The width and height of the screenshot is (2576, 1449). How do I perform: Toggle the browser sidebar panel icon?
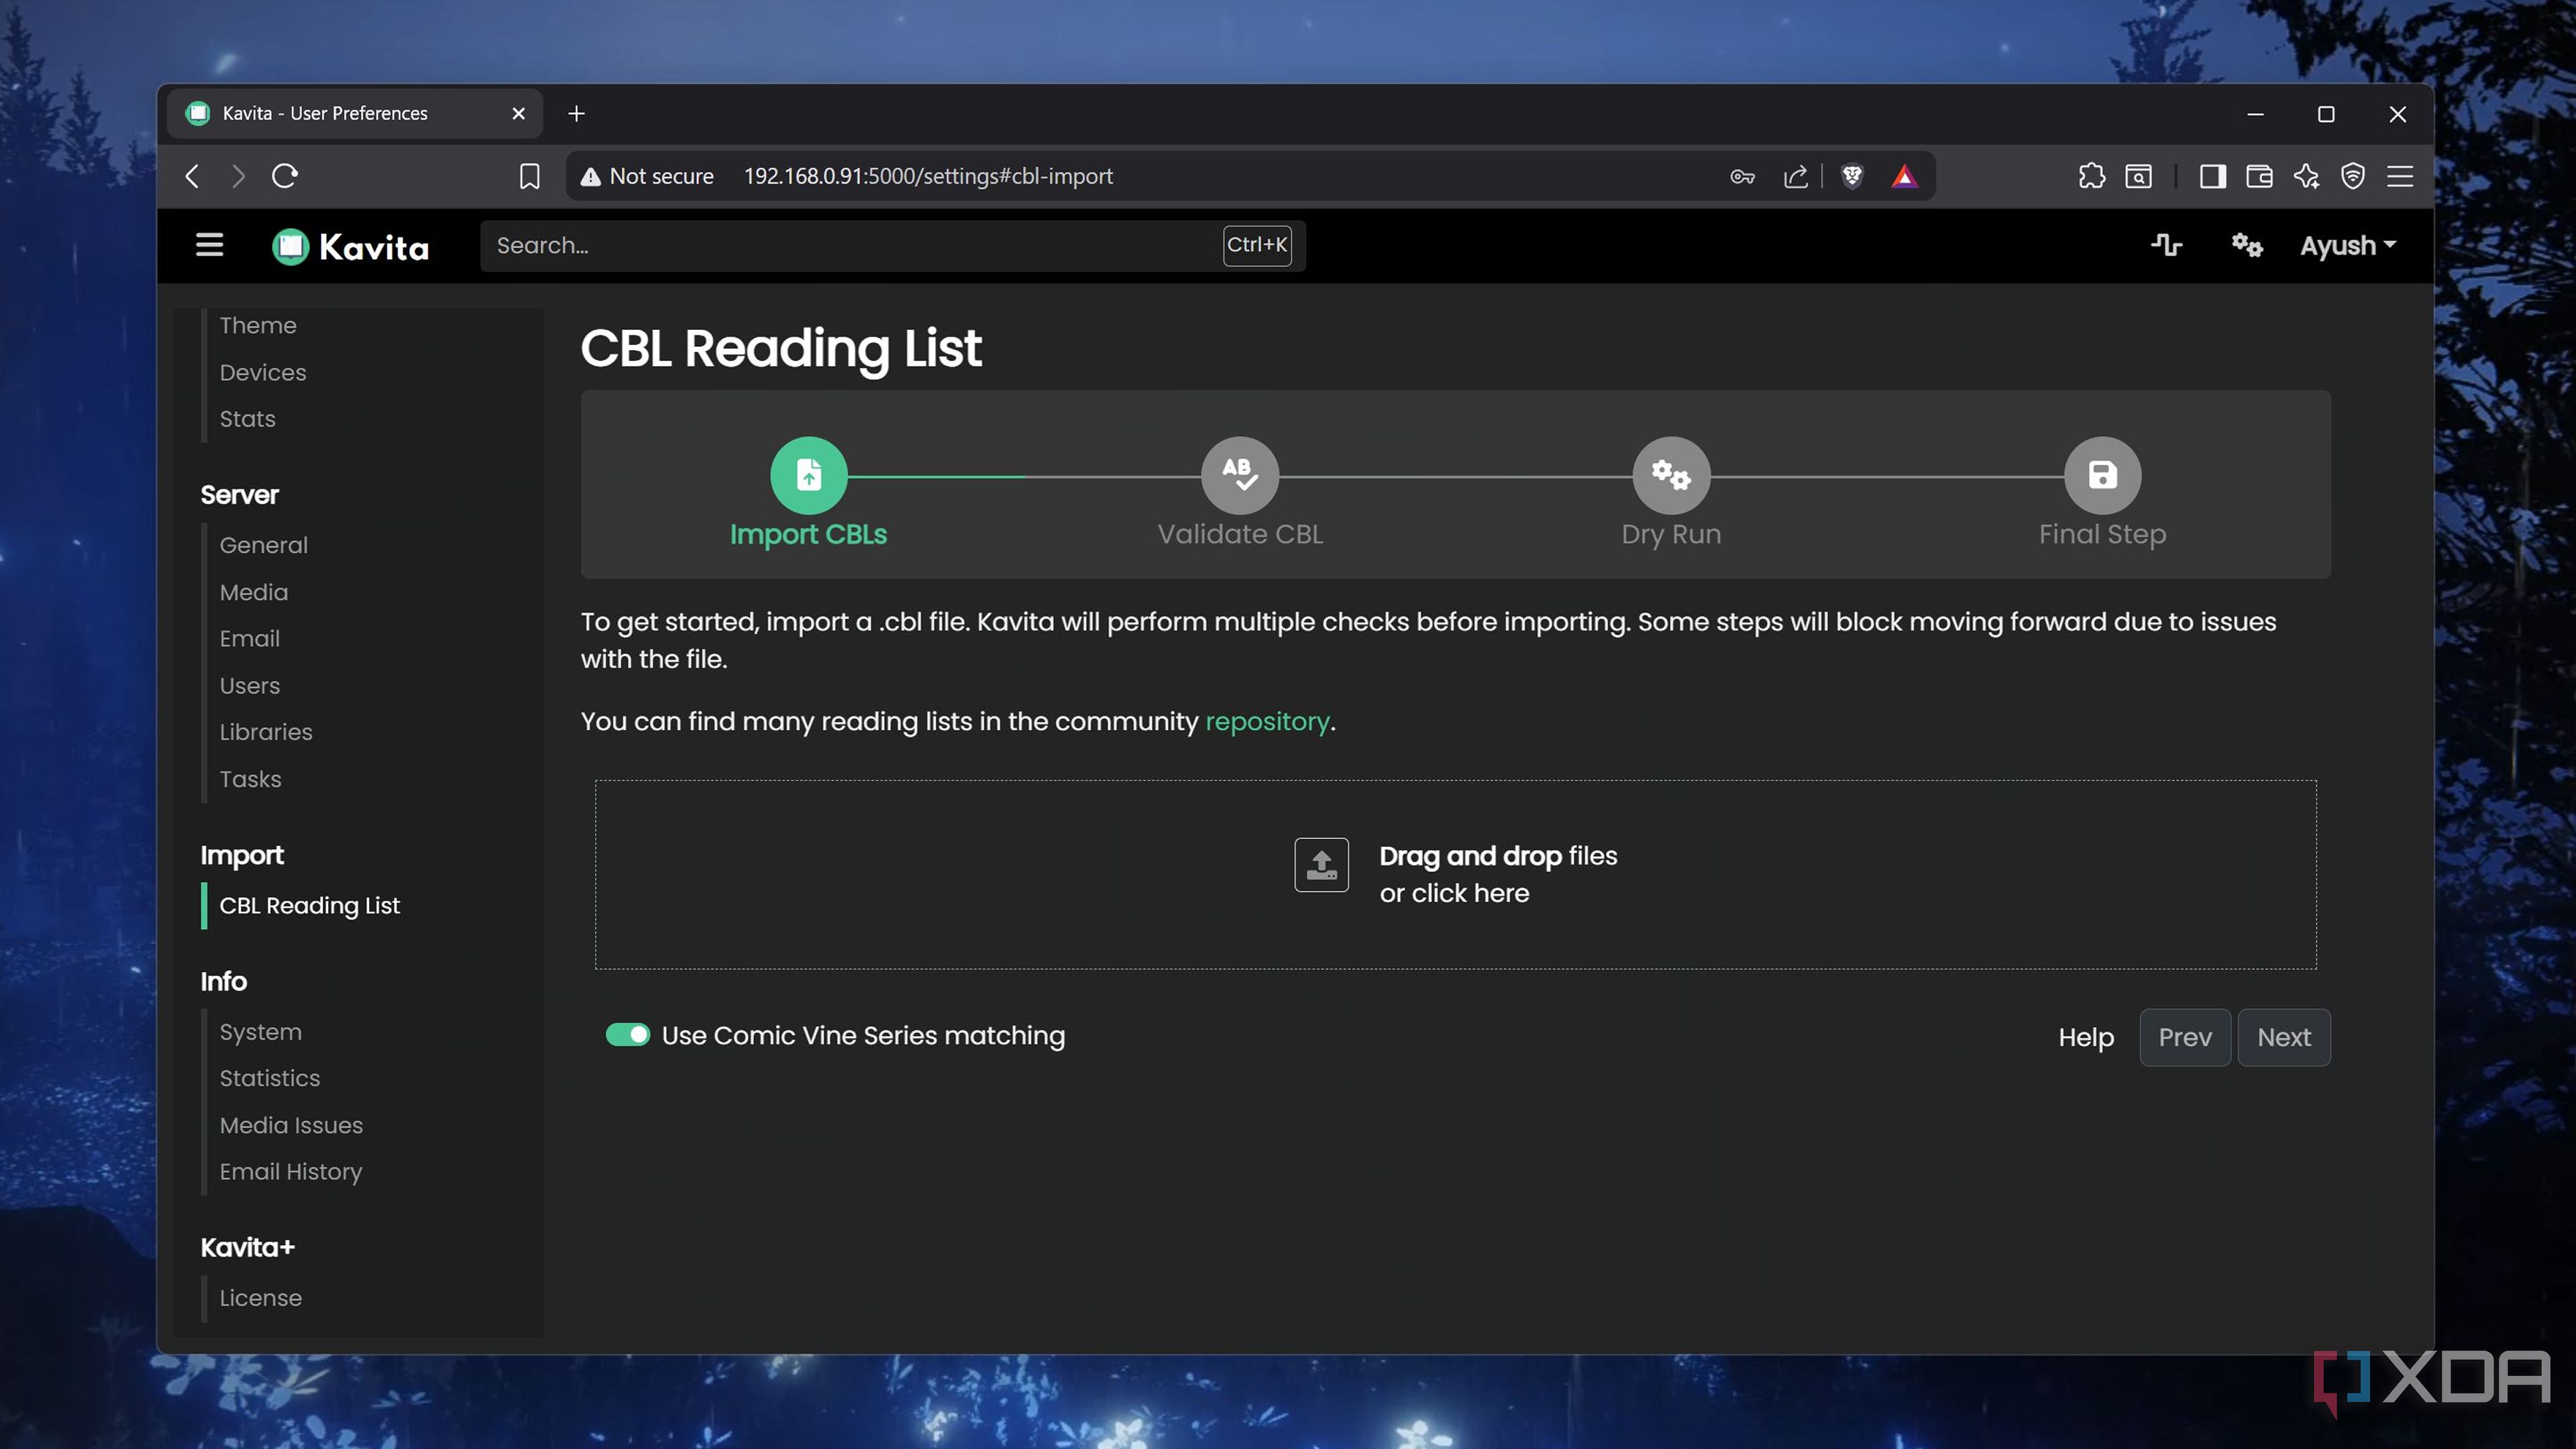[x=2212, y=176]
